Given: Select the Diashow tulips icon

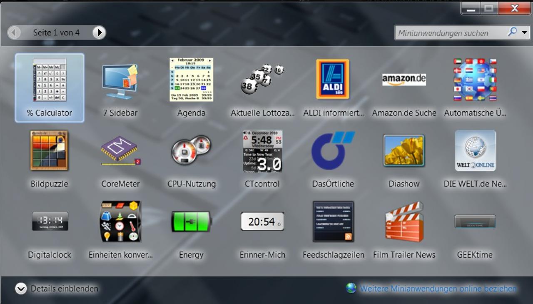Looking at the screenshot, I should click(x=404, y=151).
